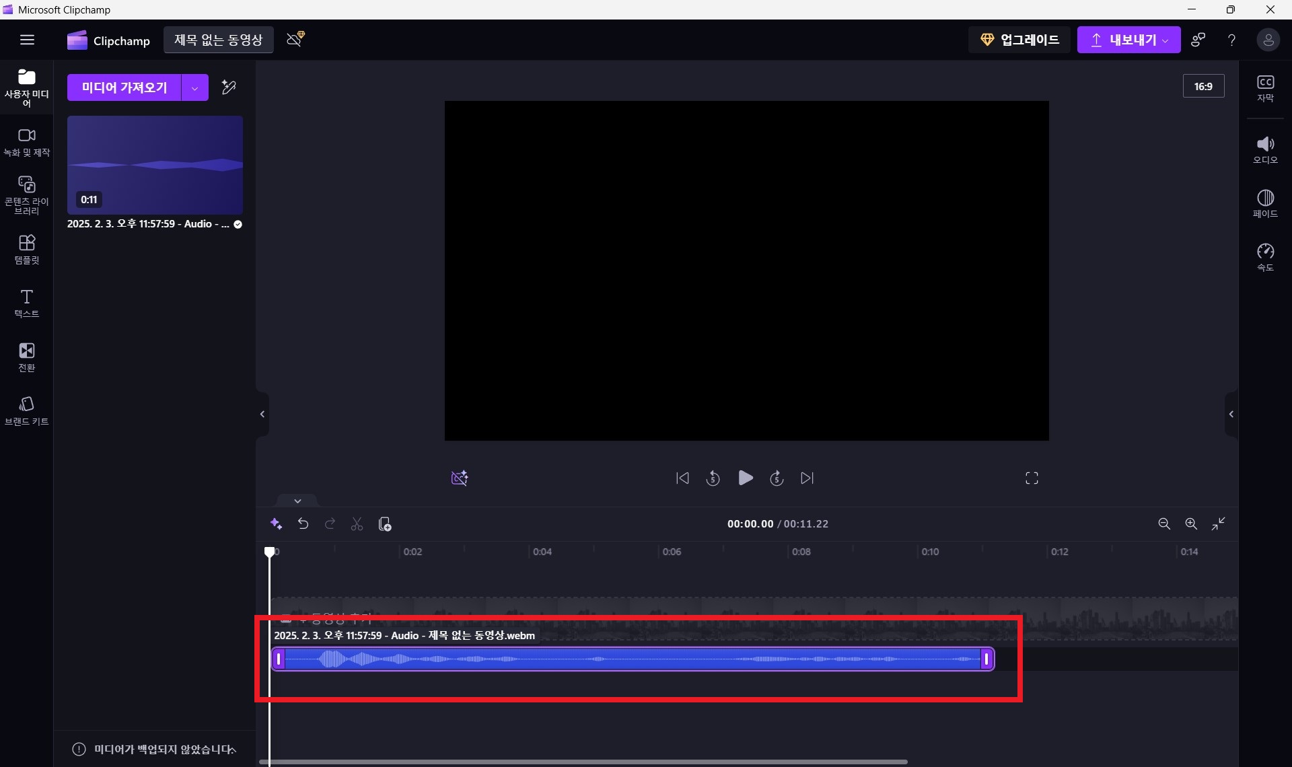Undo the last action

point(303,524)
